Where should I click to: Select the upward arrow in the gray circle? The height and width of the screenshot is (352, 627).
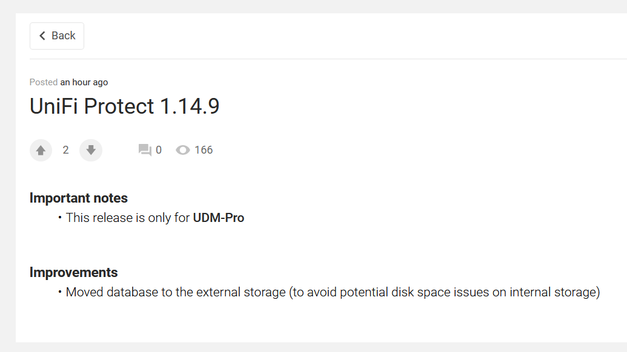pyautogui.click(x=41, y=150)
